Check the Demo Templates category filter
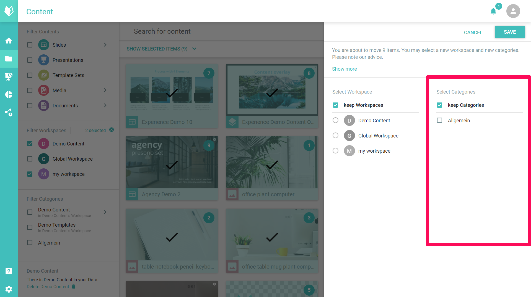Image resolution: width=531 pixels, height=297 pixels. (x=30, y=227)
